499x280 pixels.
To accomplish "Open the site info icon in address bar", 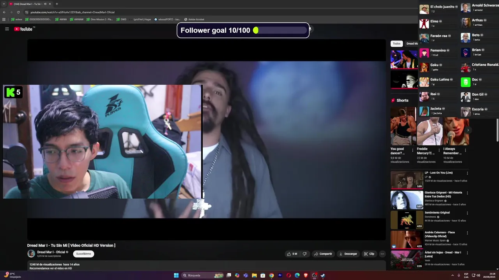I will [x=27, y=12].
